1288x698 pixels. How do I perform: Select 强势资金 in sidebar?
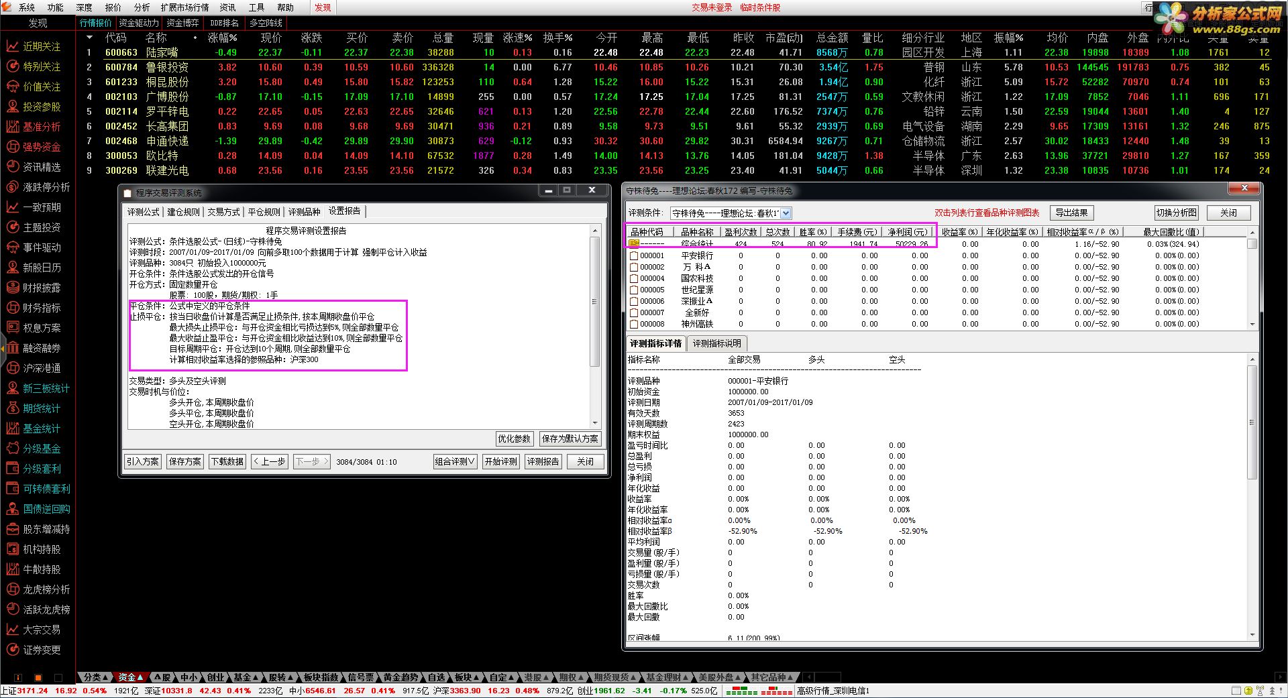click(x=34, y=147)
